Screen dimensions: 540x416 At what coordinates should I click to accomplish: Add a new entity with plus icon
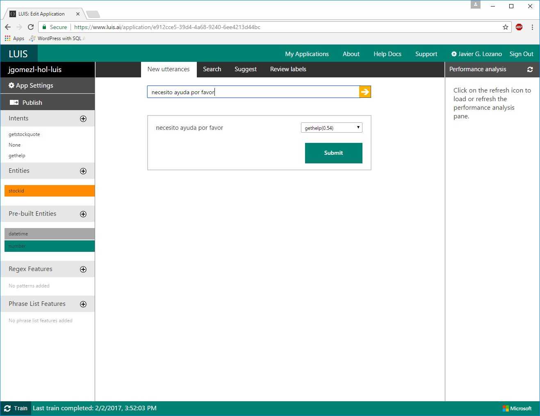[83, 171]
